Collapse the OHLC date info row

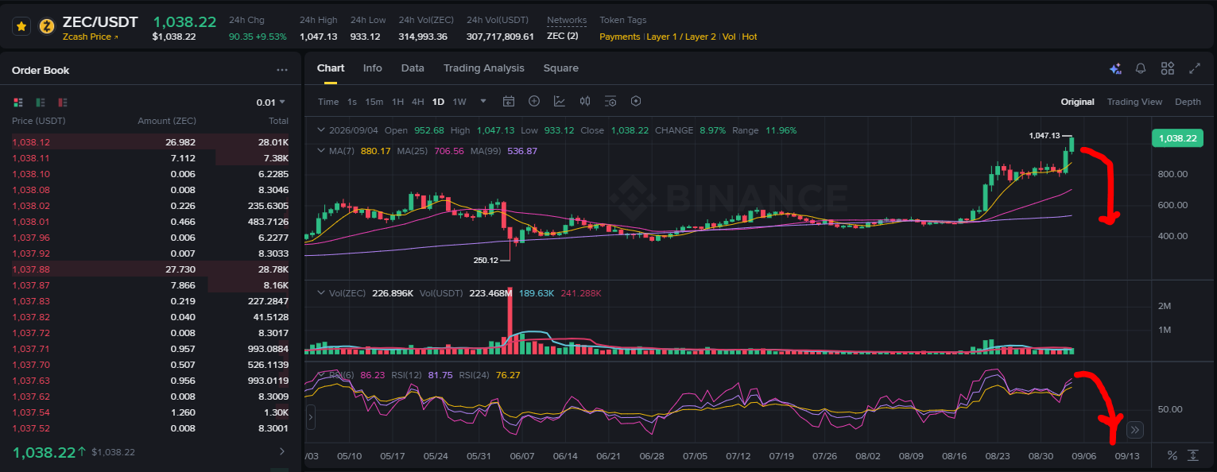tap(321, 130)
